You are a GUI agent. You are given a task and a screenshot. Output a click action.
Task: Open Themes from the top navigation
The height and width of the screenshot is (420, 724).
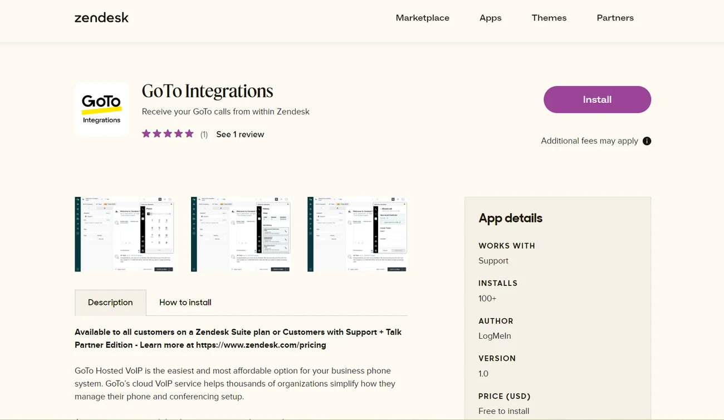[x=549, y=18]
